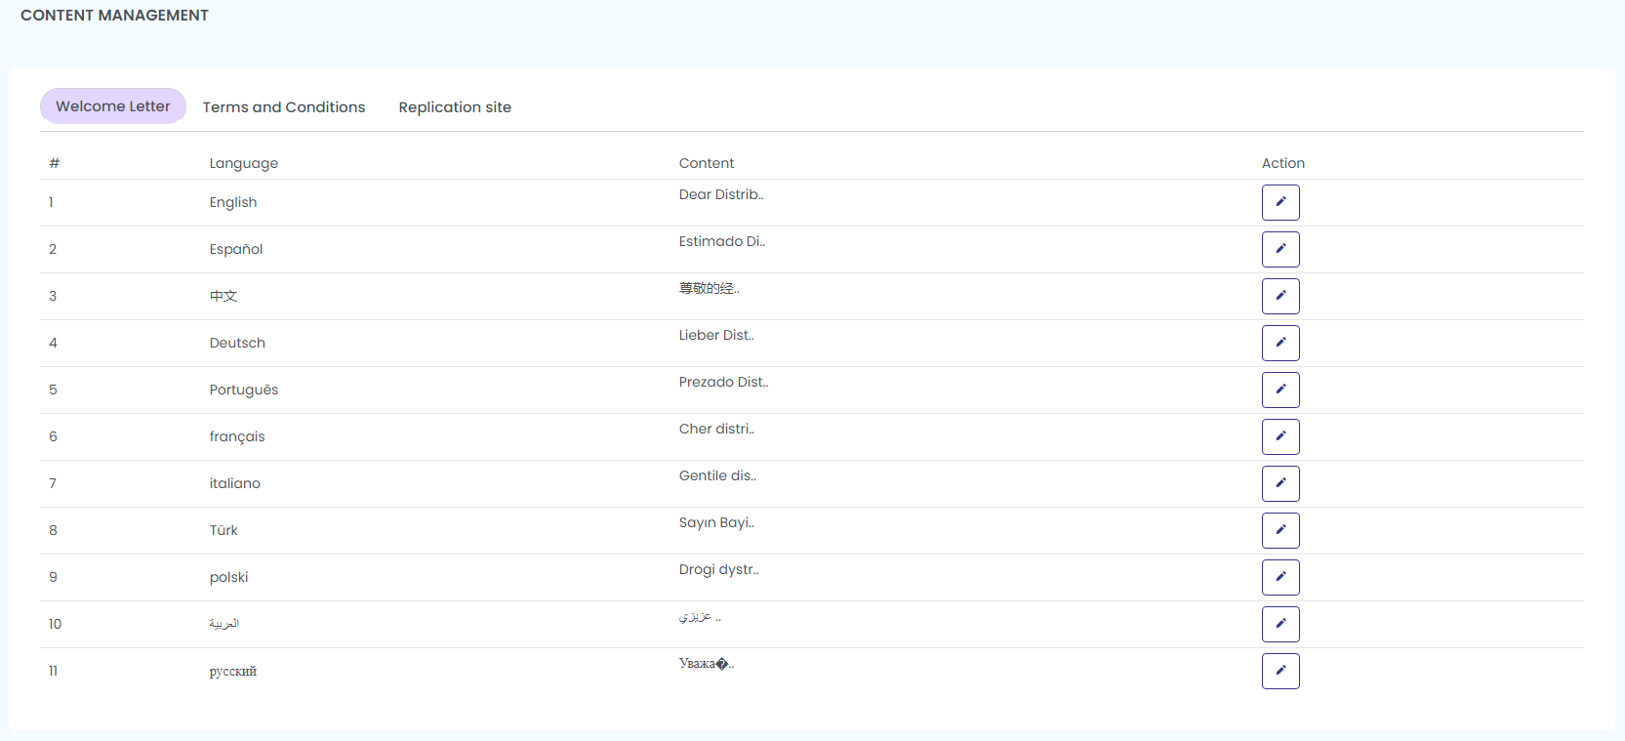Edit the English welcome letter
The width and height of the screenshot is (1625, 741).
point(1280,202)
